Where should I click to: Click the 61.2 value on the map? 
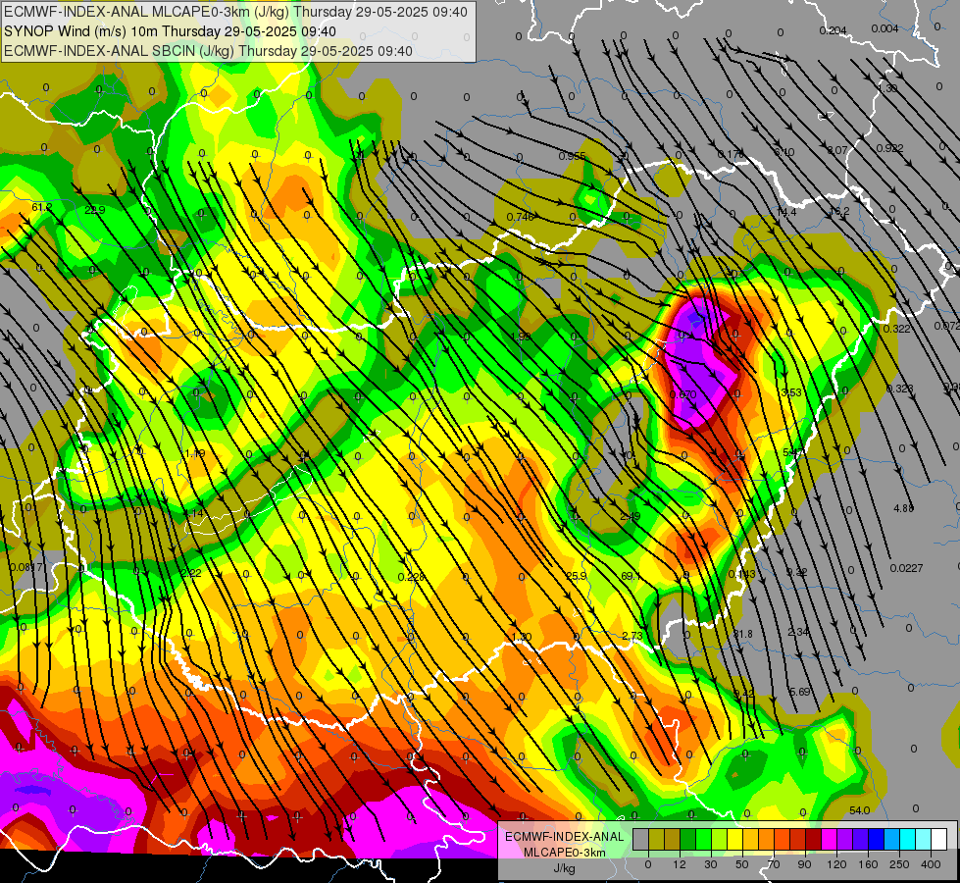pos(41,208)
